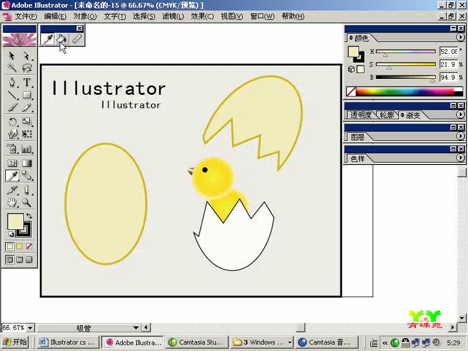Image resolution: width=468 pixels, height=351 pixels.
Task: Open the 图层 panel options menu
Action: (460, 136)
